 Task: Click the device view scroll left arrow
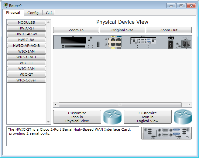click(56, 105)
